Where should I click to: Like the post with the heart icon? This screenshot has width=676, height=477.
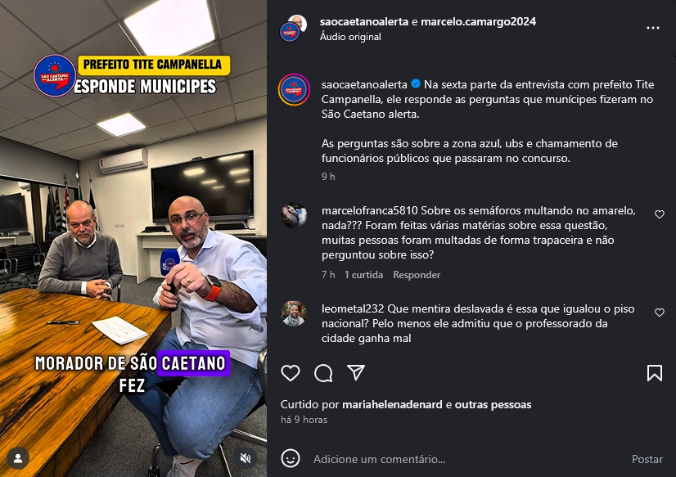point(291,373)
